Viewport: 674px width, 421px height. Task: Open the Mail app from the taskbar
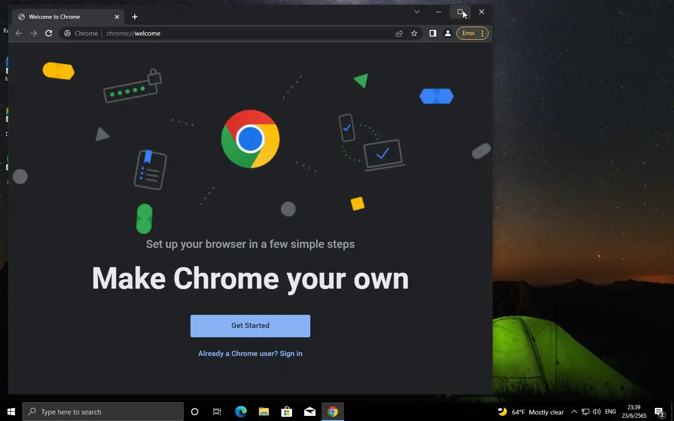tap(309, 412)
